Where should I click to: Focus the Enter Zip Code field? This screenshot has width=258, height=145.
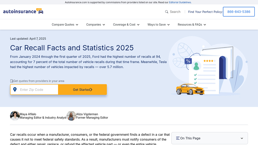pyautogui.click(x=34, y=90)
